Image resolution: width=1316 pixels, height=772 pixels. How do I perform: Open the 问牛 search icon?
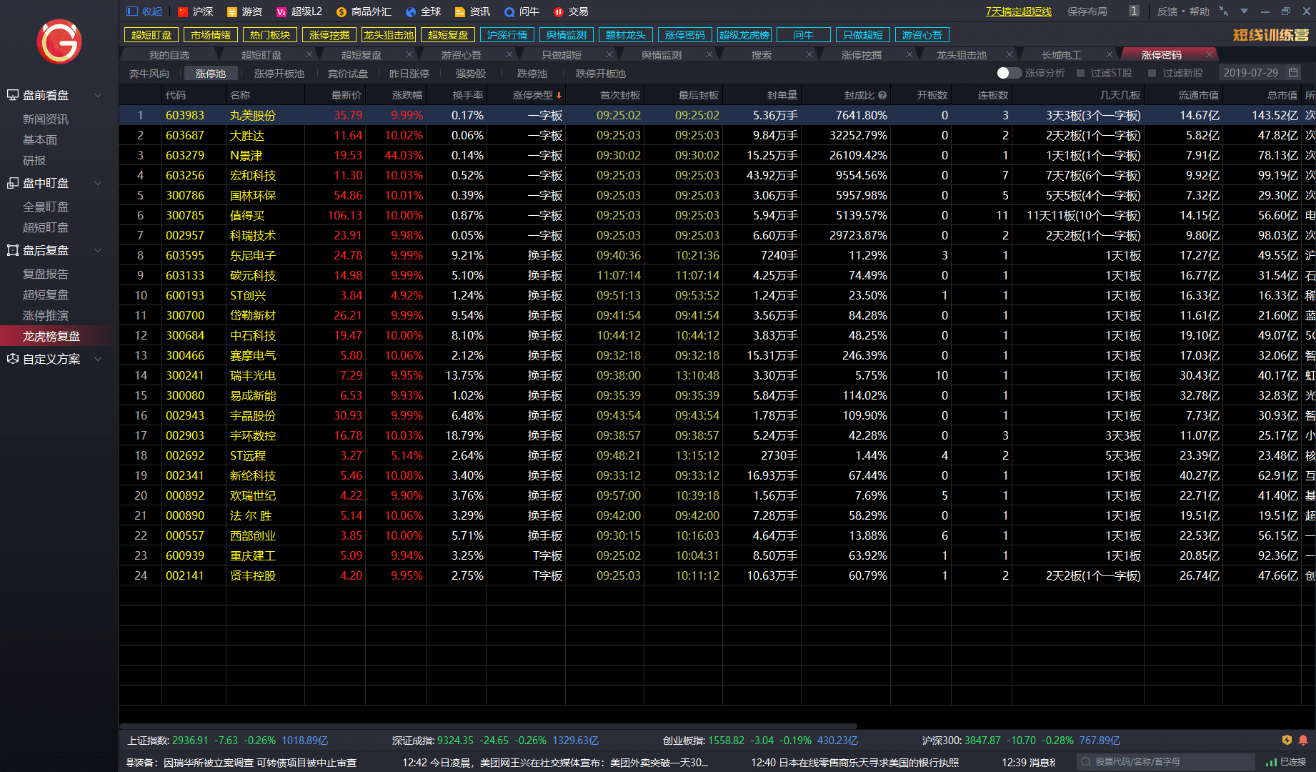click(509, 11)
